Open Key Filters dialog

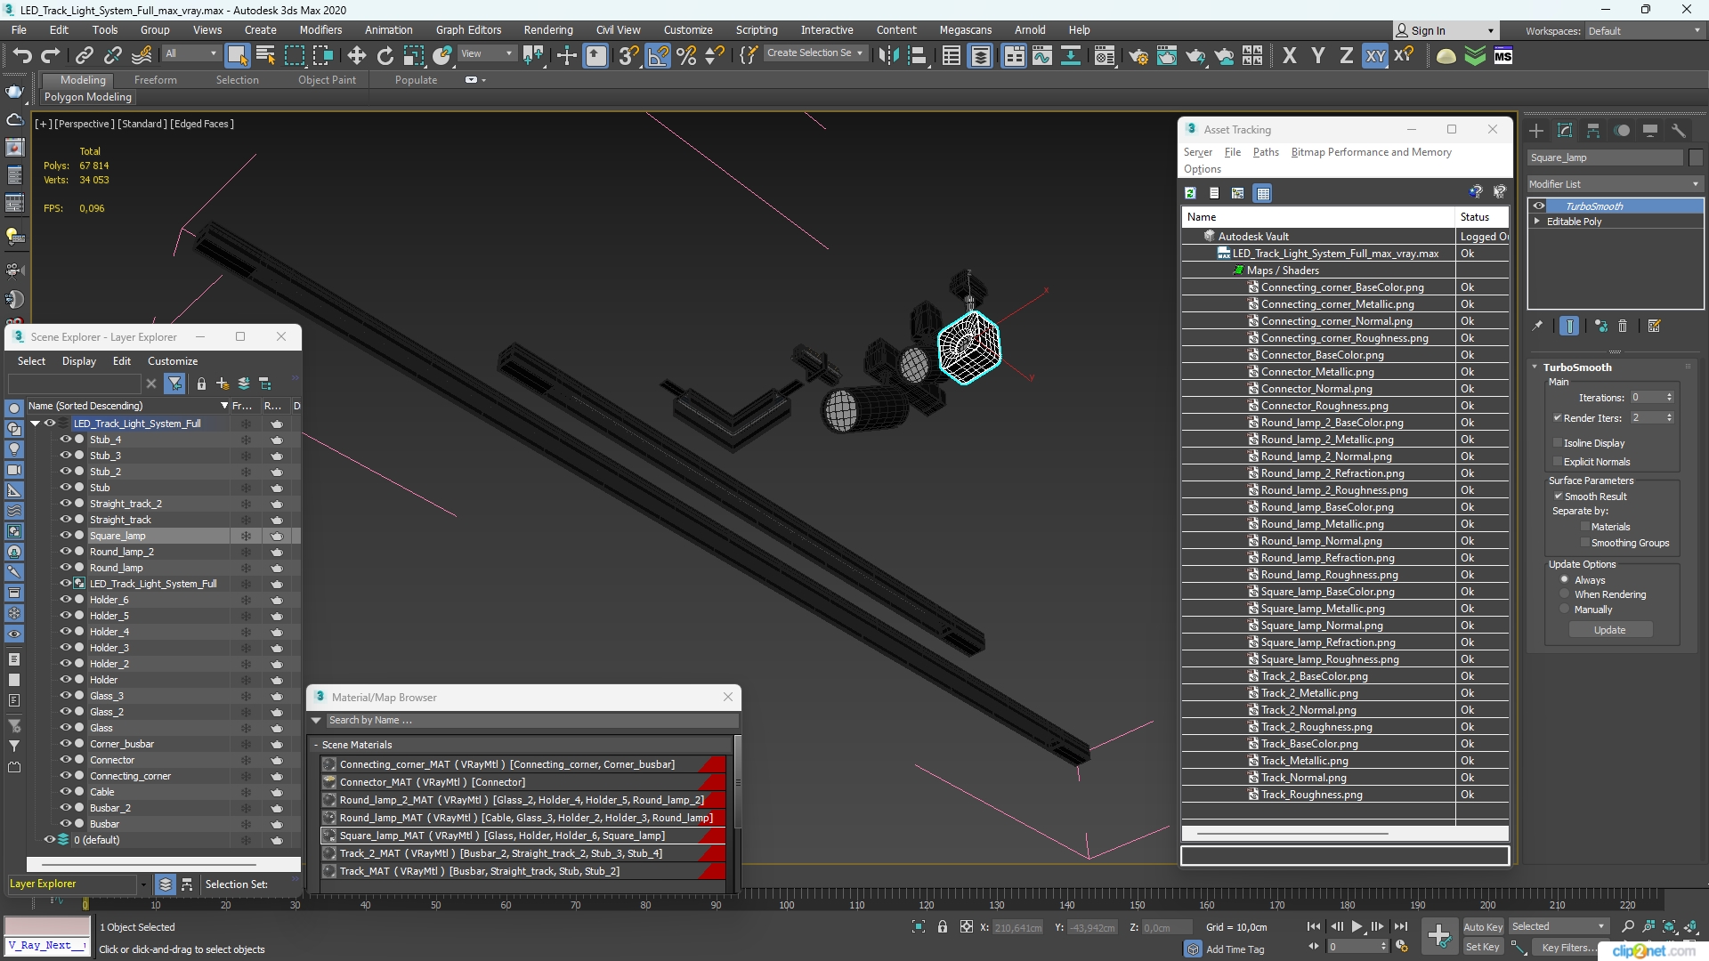coord(1568,948)
